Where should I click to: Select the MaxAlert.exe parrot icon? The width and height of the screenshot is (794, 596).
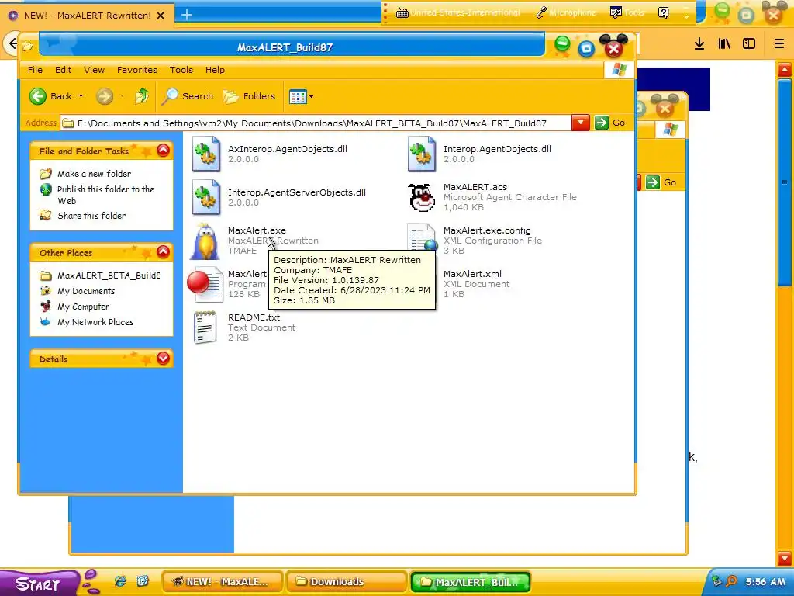click(x=205, y=241)
